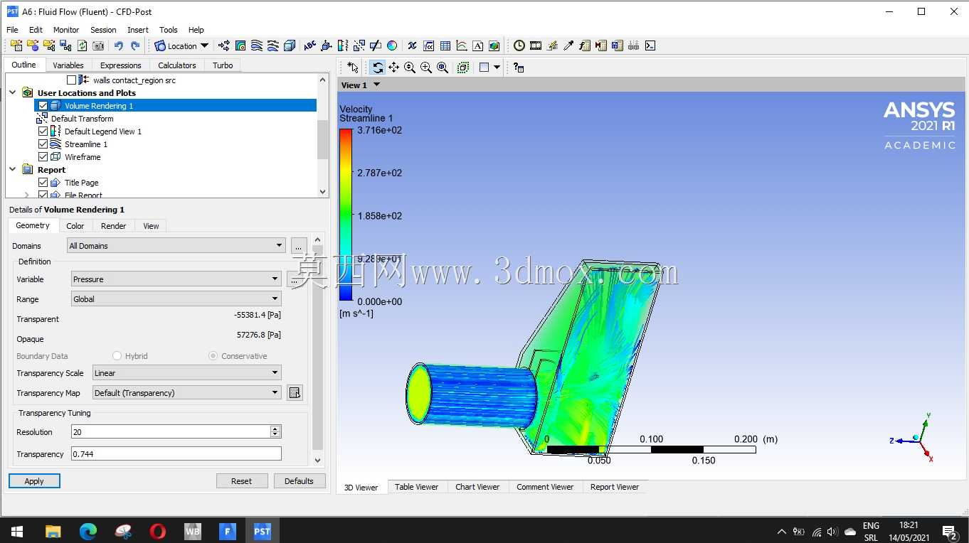Open the Domains dropdown

176,246
